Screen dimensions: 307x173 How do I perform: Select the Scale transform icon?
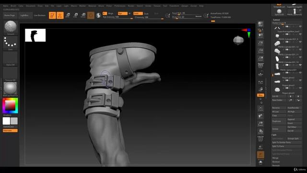tap(76, 15)
